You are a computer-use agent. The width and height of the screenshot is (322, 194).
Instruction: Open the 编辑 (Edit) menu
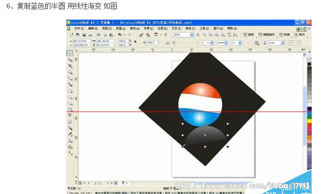(x=93, y=28)
